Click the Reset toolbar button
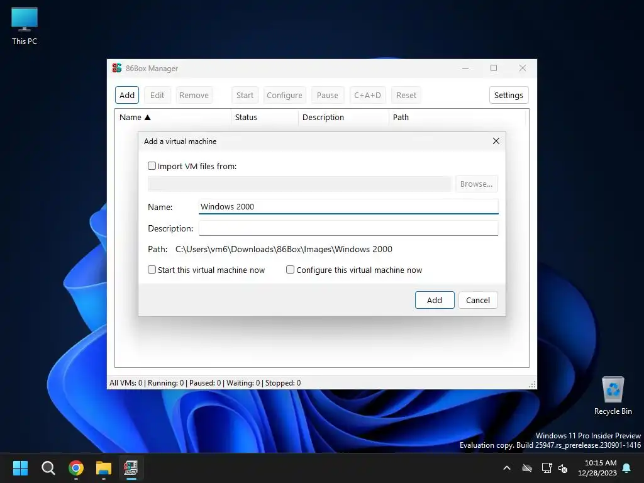Screen dimensions: 644x483 [x=406, y=95]
